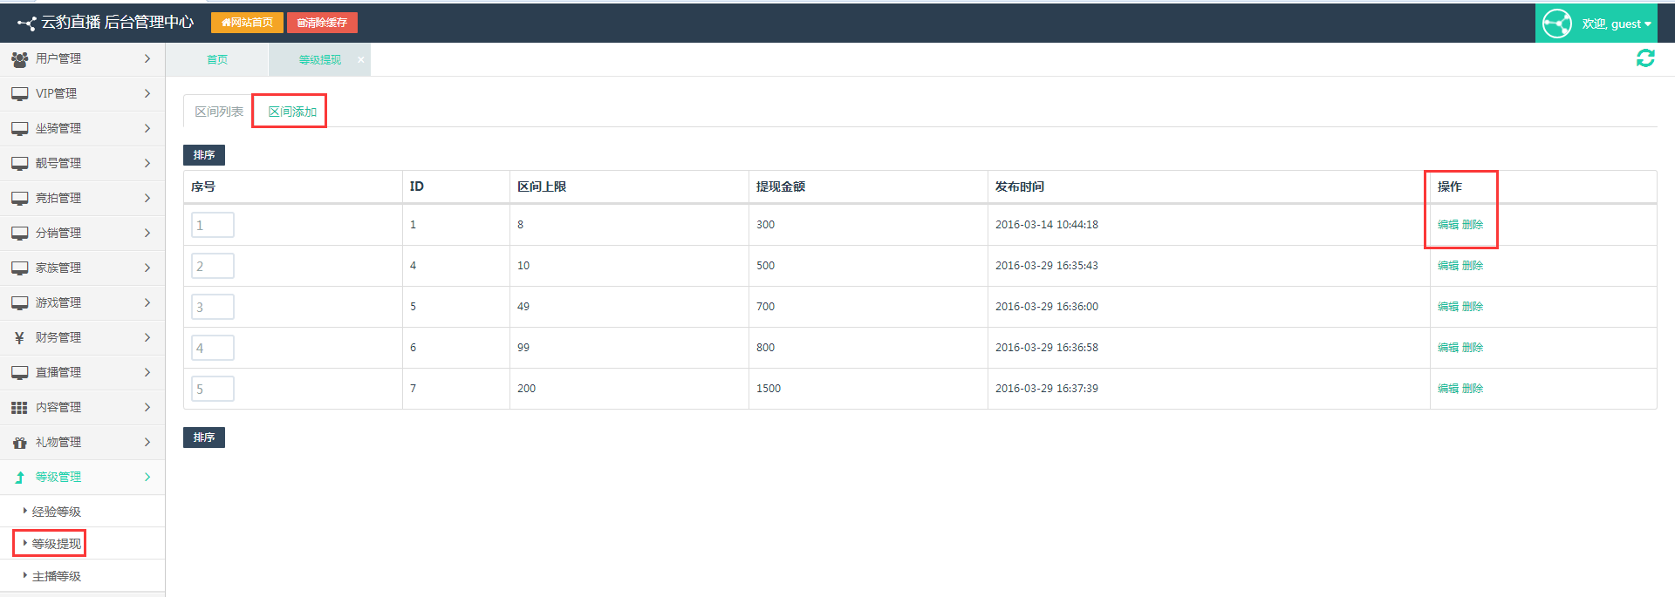Click the green refresh icon at top right
Image resolution: width=1675 pixels, height=597 pixels.
(1645, 58)
